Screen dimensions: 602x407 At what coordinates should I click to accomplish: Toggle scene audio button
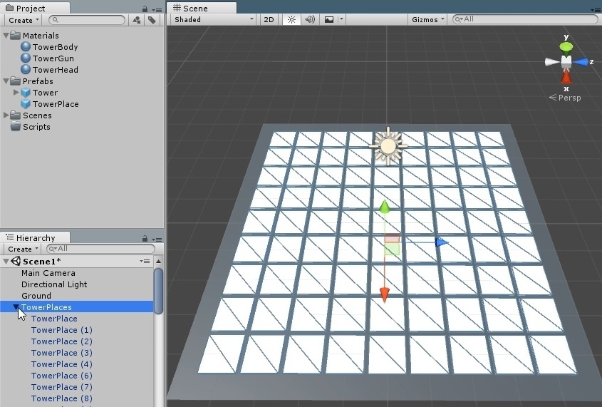(x=310, y=19)
